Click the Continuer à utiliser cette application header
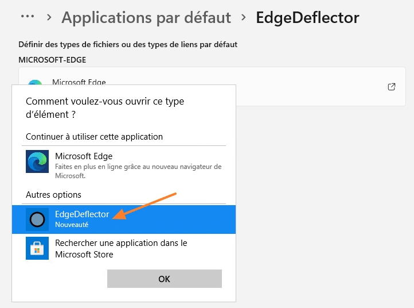Viewport: 414px width, 308px height. click(x=94, y=137)
